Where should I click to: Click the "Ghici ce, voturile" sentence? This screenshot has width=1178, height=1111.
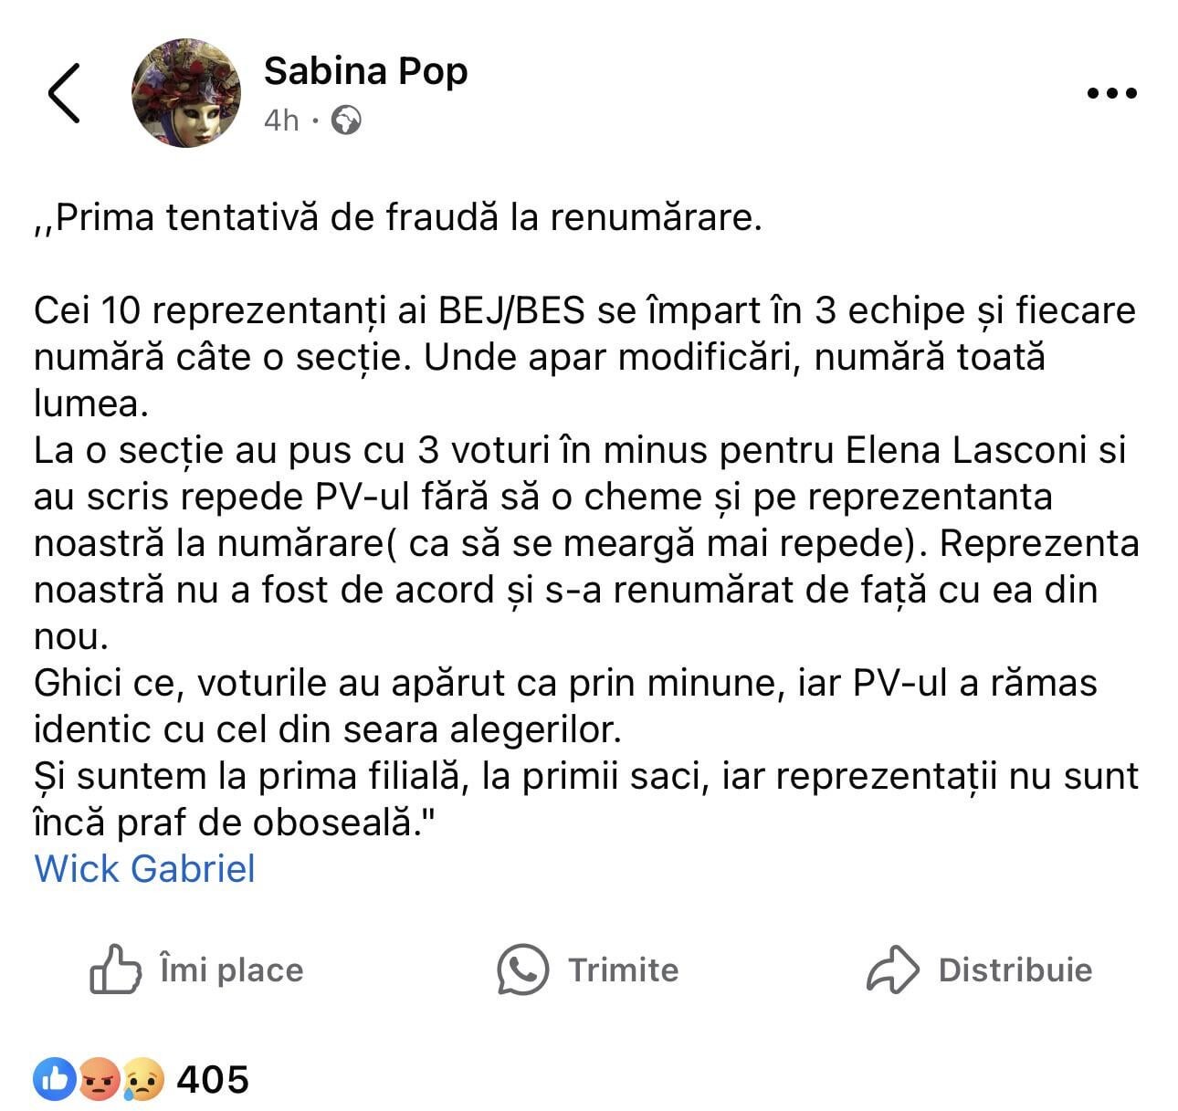(x=564, y=706)
